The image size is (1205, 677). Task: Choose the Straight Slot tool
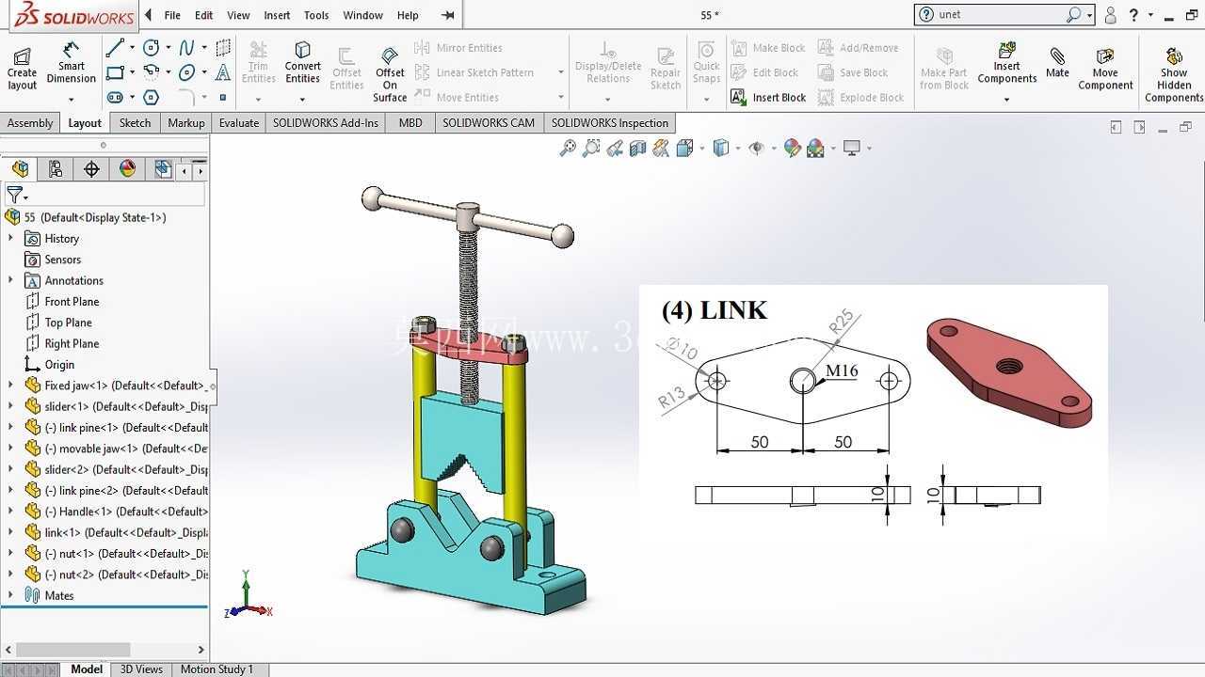[115, 97]
